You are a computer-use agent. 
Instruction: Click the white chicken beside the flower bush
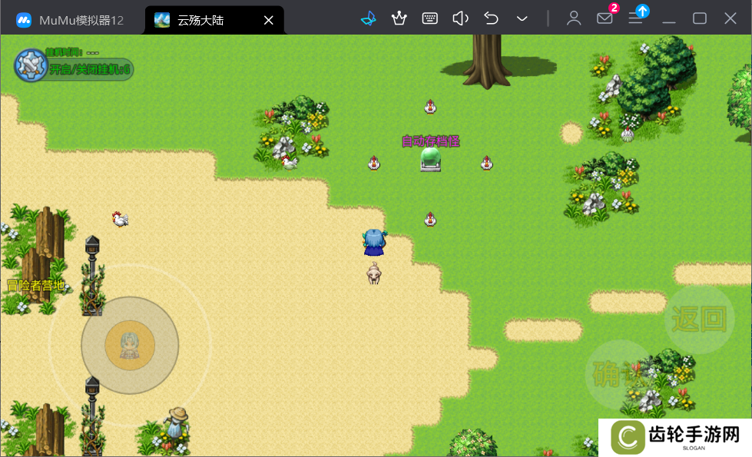click(x=289, y=163)
